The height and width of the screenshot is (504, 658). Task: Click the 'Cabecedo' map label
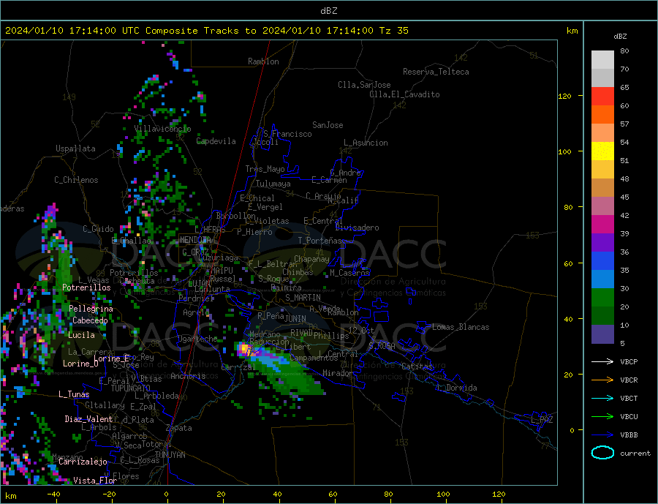coord(90,320)
